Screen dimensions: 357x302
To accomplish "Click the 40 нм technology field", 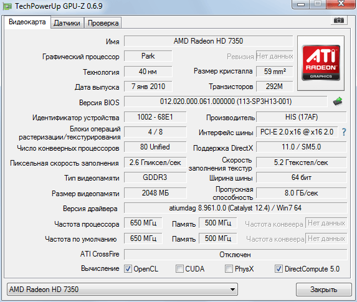I will click(x=148, y=72).
